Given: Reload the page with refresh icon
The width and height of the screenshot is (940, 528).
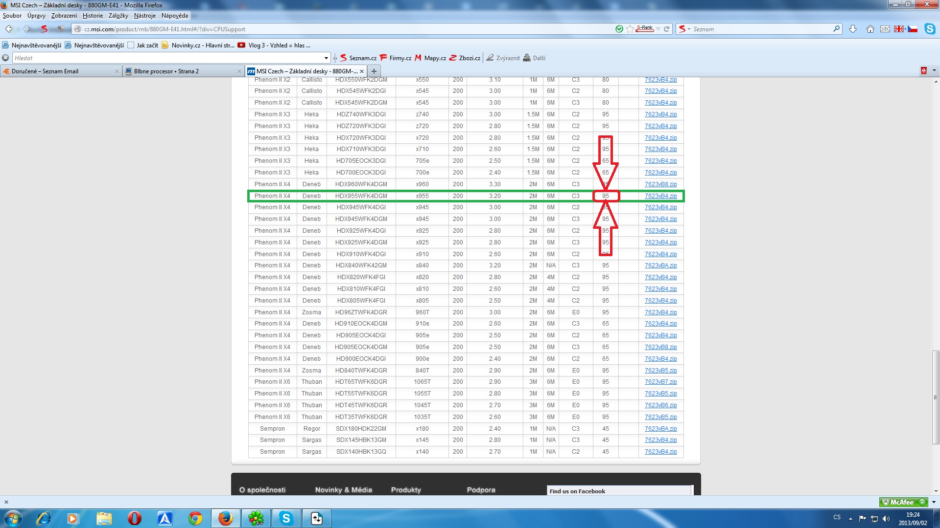Looking at the screenshot, I should click(666, 29).
